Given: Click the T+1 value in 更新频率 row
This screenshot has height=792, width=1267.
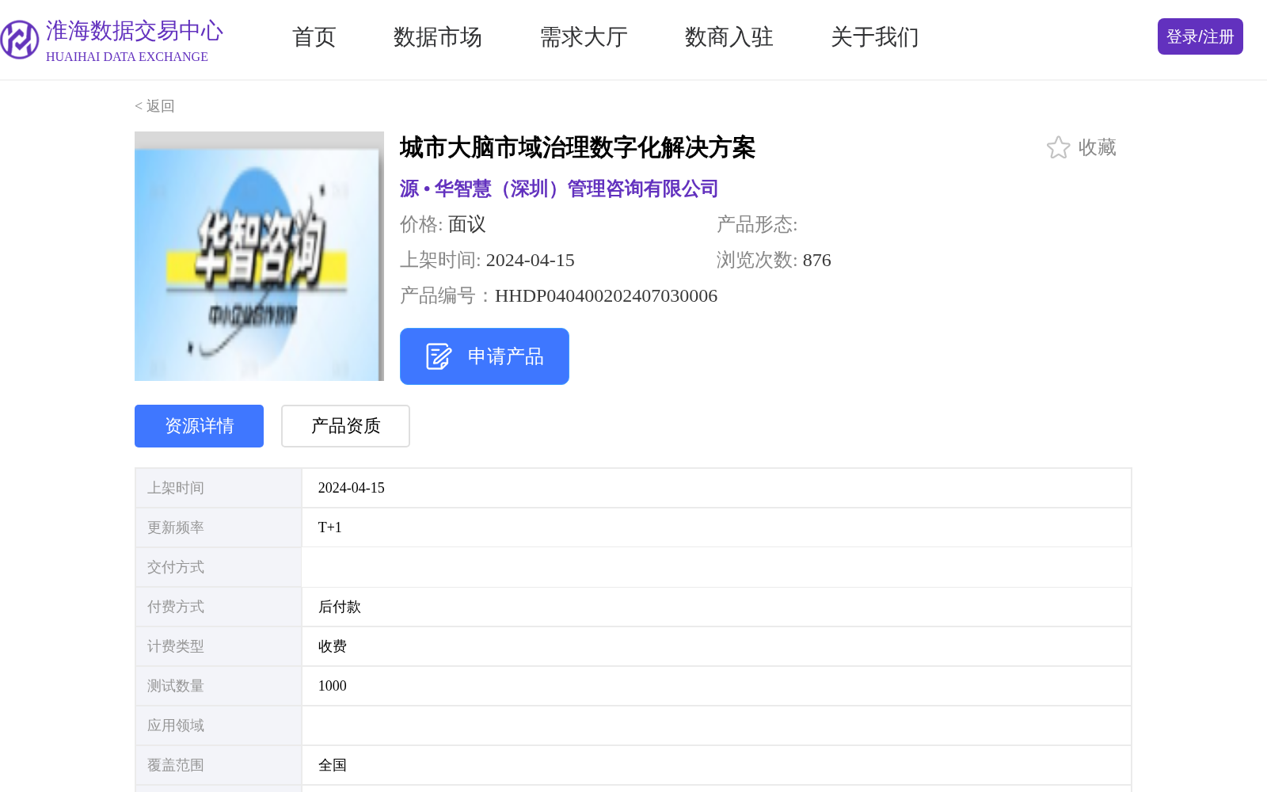Looking at the screenshot, I should [x=330, y=527].
